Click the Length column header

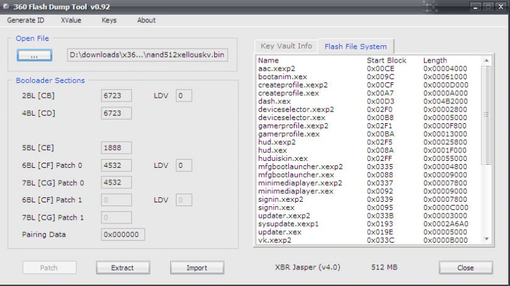click(x=435, y=60)
